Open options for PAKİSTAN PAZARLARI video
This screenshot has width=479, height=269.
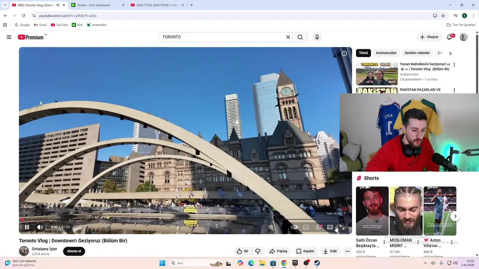[x=454, y=90]
